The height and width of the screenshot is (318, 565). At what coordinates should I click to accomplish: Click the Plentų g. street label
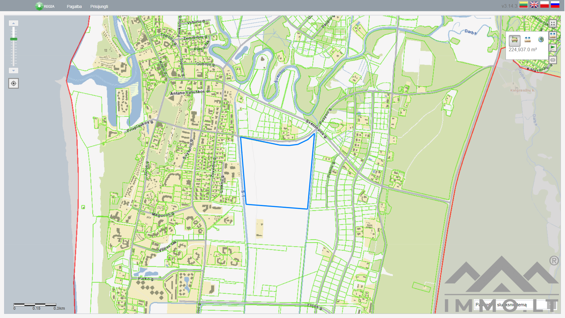coord(331,170)
